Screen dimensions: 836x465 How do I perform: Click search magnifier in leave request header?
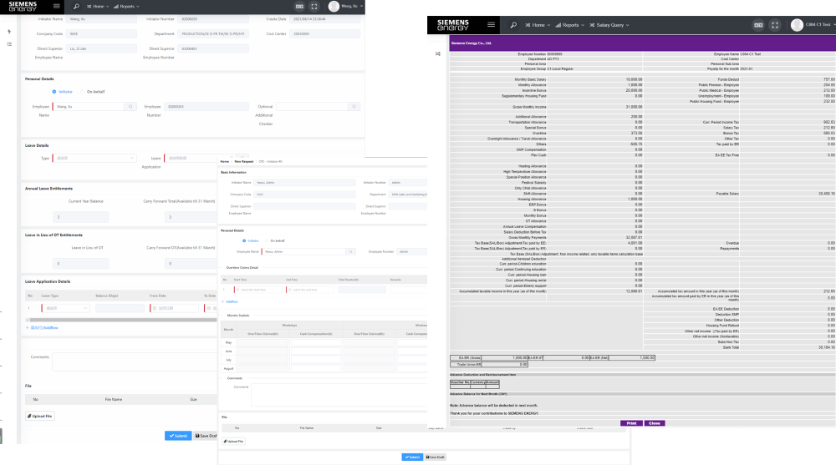point(76,7)
